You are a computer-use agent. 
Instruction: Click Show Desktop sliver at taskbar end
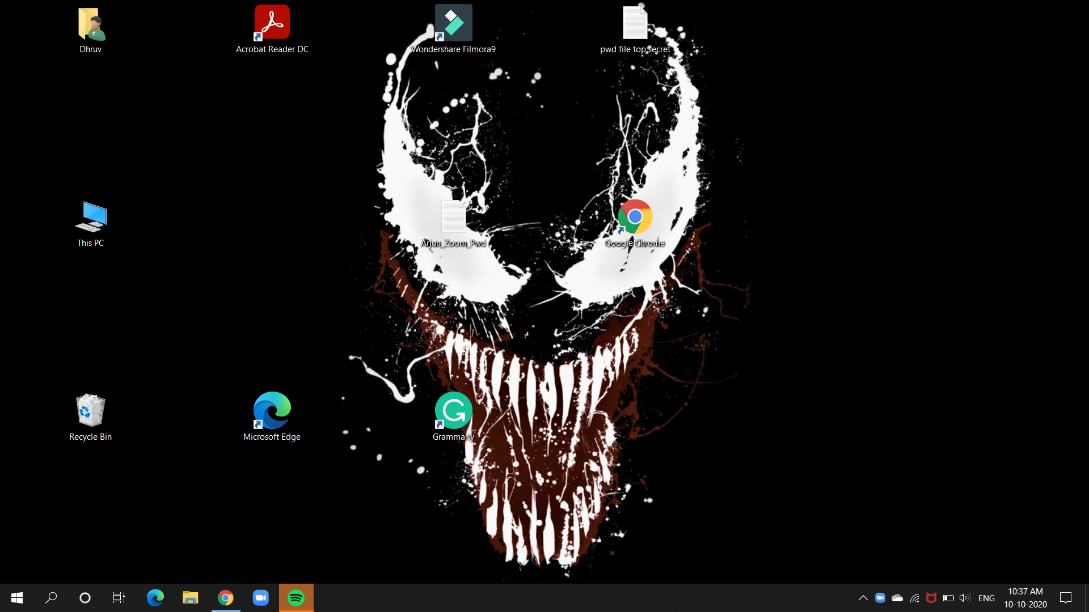pyautogui.click(x=1087, y=598)
